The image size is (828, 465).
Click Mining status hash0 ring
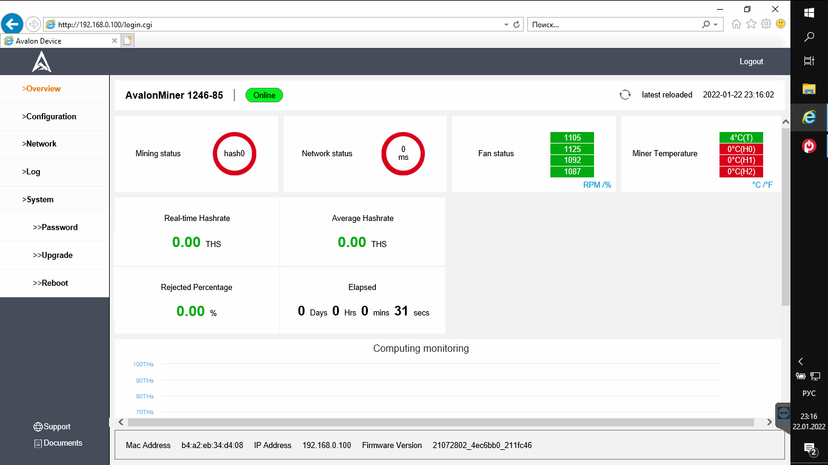pos(235,154)
